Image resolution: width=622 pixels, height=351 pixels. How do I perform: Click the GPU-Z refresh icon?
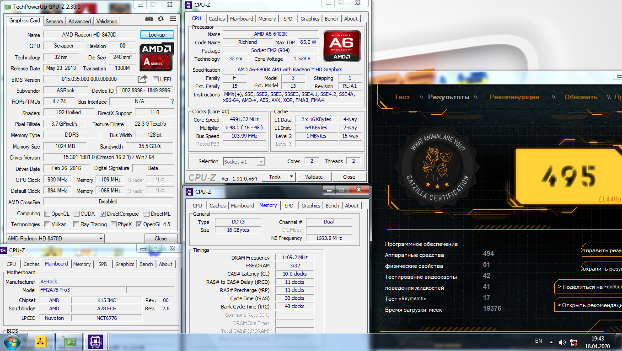(161, 19)
